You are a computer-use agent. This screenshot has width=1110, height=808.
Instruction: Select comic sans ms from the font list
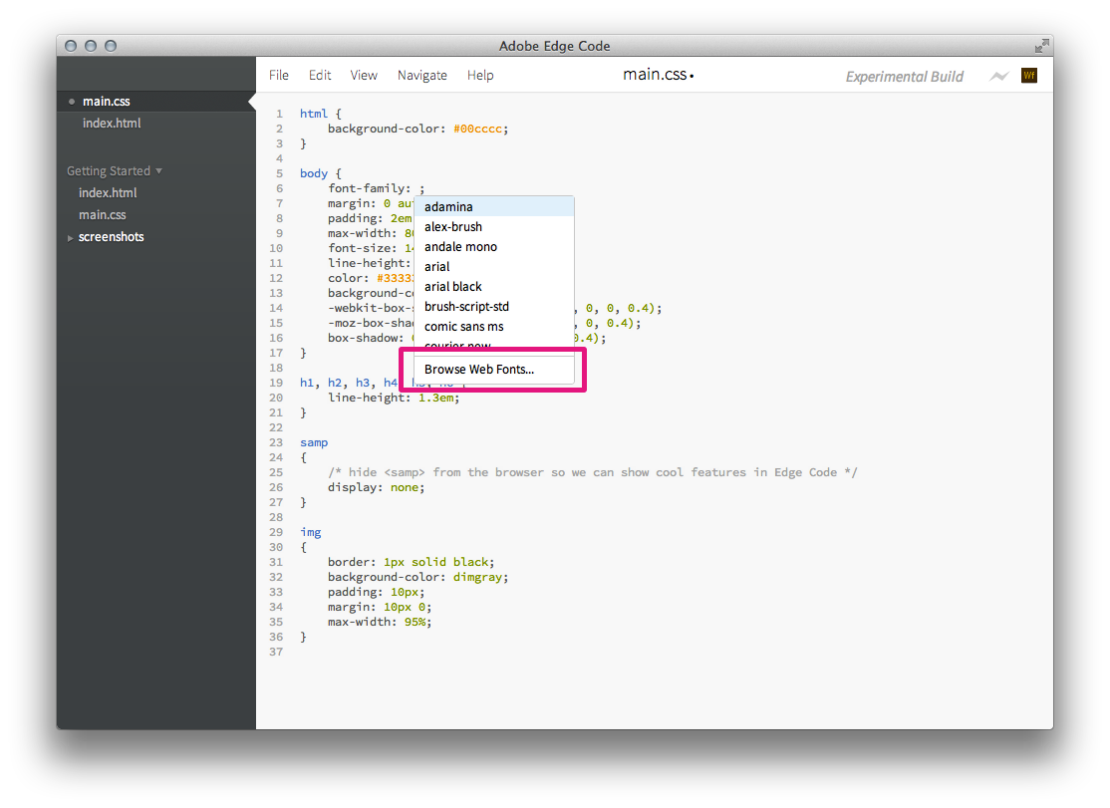pos(463,326)
